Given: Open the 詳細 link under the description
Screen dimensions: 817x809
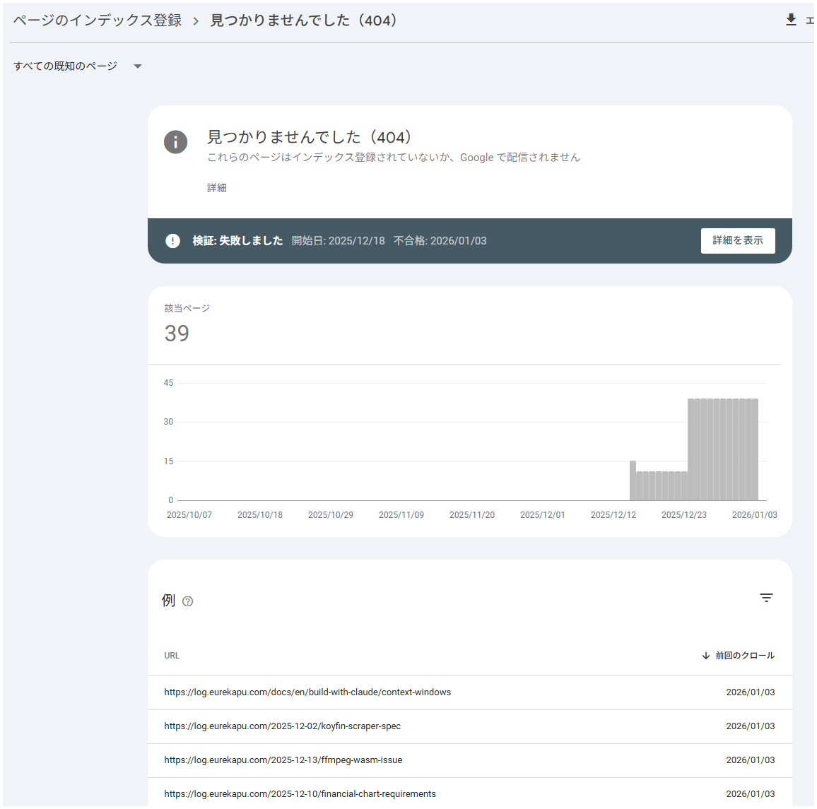Looking at the screenshot, I should point(216,187).
